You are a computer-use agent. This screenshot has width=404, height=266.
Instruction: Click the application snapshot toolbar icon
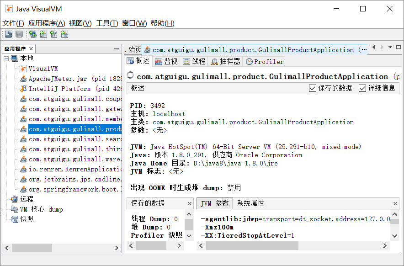(x=64, y=34)
